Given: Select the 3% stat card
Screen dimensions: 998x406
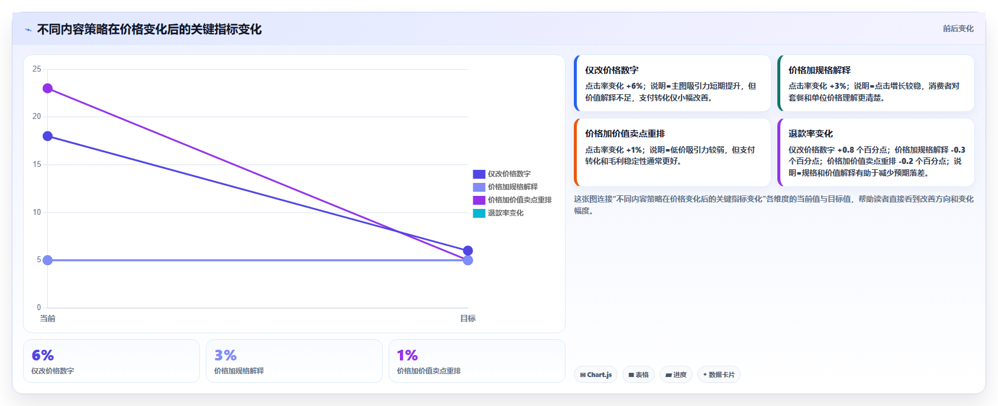Looking at the screenshot, I should click(x=294, y=361).
